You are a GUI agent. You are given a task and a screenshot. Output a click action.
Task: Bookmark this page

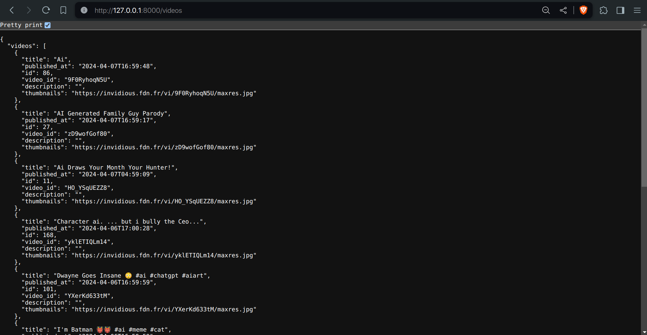pos(63,10)
